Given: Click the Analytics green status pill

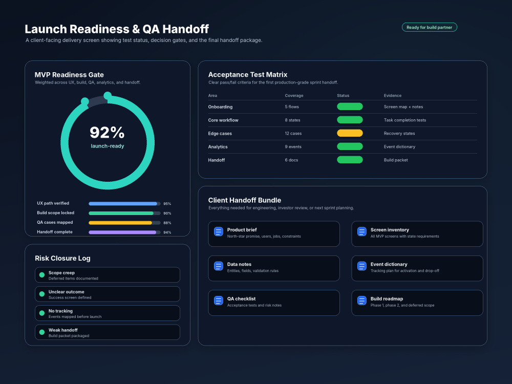Looking at the screenshot, I should [x=350, y=146].
